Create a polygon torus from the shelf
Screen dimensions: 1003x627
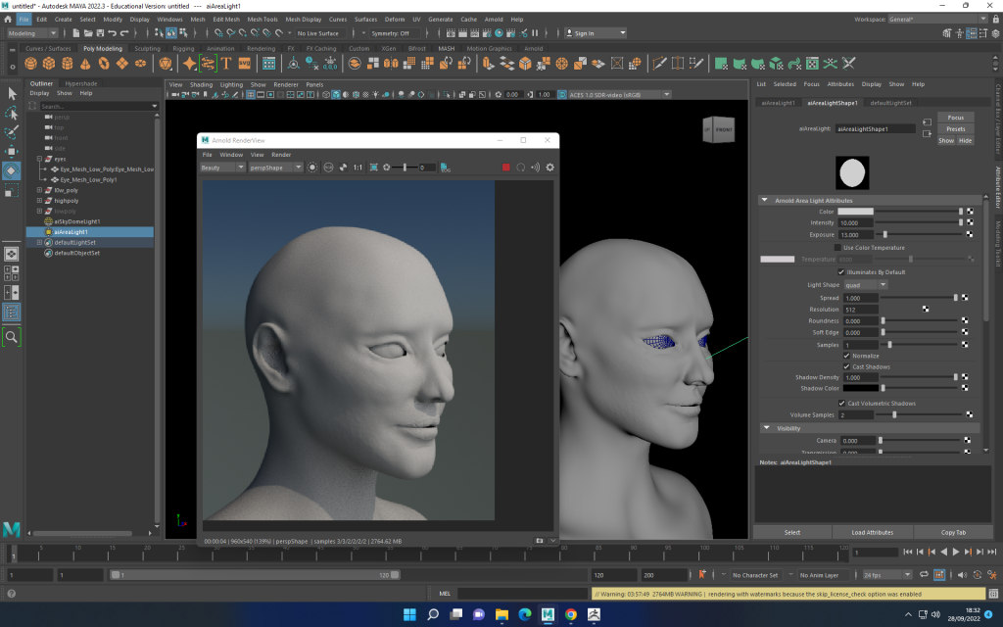click(104, 64)
